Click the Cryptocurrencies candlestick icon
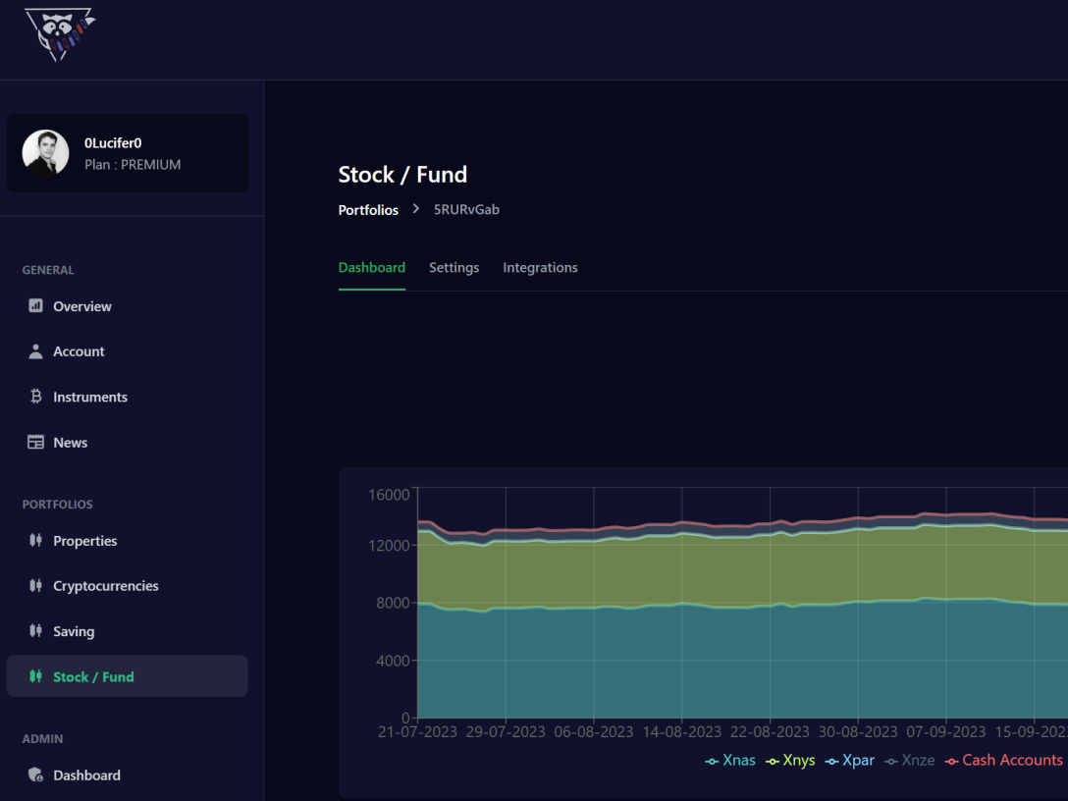The width and height of the screenshot is (1068, 801). click(x=36, y=586)
